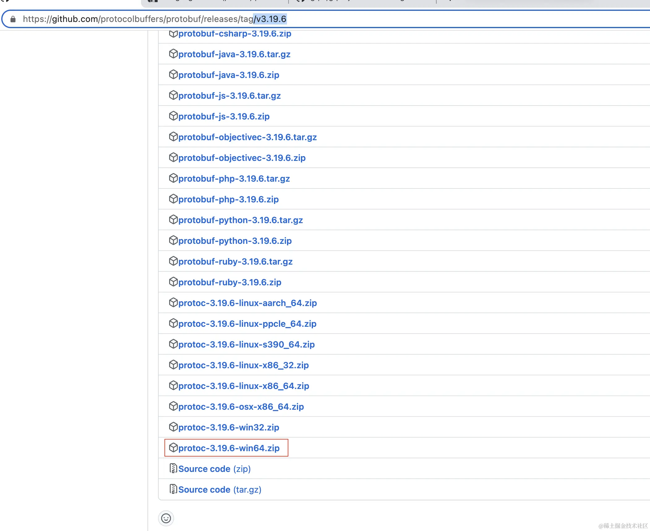Open protoc-3.19.6-linux-x86_64.zip link
The image size is (650, 531).
243,386
